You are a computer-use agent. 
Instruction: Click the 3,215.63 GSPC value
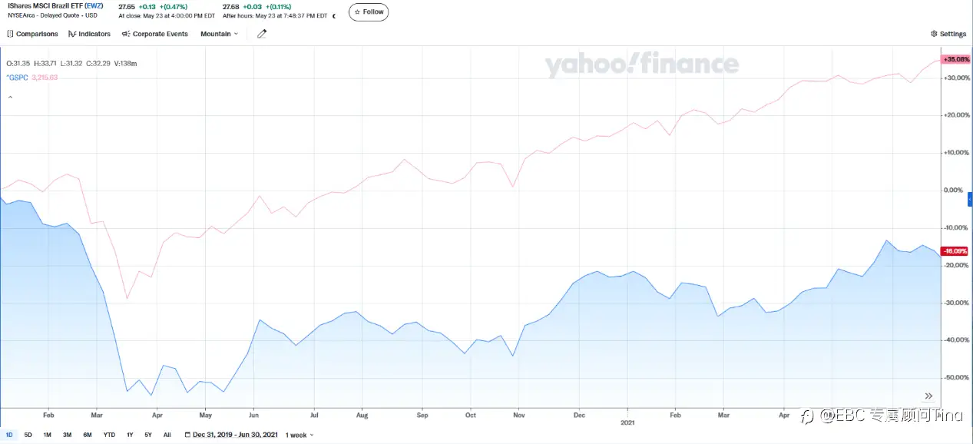click(x=43, y=78)
